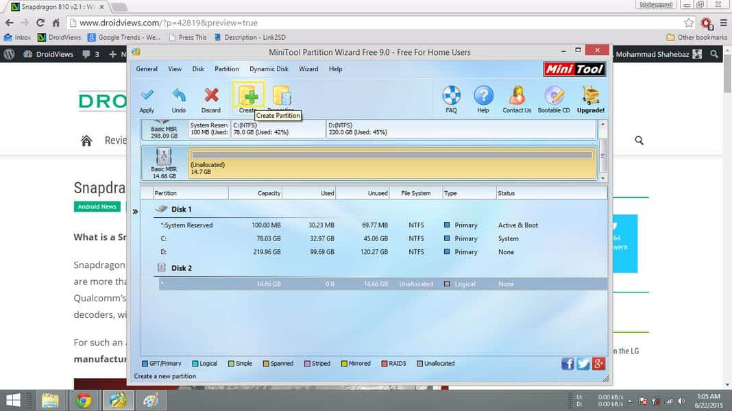Sort by Unused column header

pos(363,193)
